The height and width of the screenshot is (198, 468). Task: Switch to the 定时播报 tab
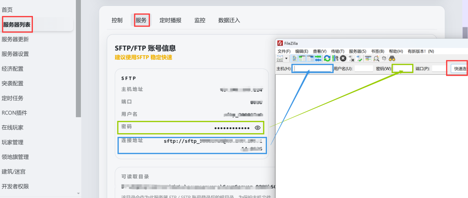(x=170, y=20)
